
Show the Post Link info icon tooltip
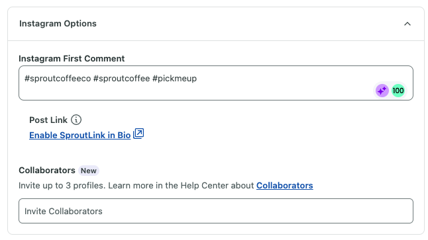click(76, 120)
